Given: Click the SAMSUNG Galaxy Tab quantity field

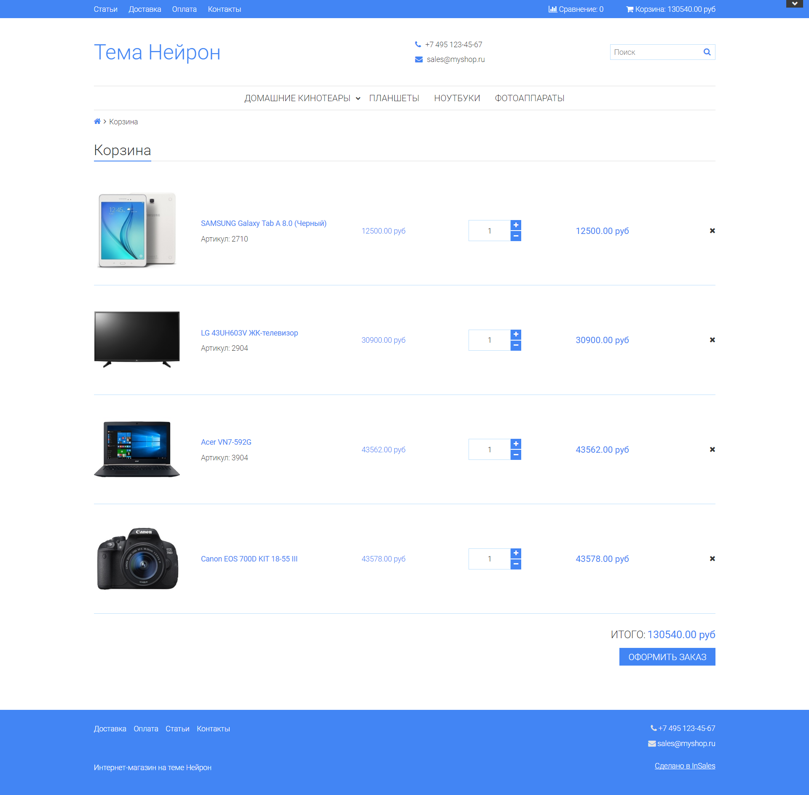Looking at the screenshot, I should click(x=490, y=231).
